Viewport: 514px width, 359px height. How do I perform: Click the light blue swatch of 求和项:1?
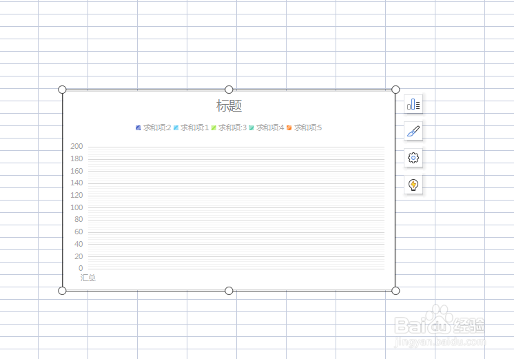click(176, 128)
